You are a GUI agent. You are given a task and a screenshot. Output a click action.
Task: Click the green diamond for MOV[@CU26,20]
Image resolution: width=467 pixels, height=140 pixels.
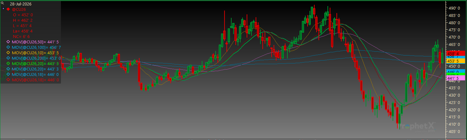8,63
